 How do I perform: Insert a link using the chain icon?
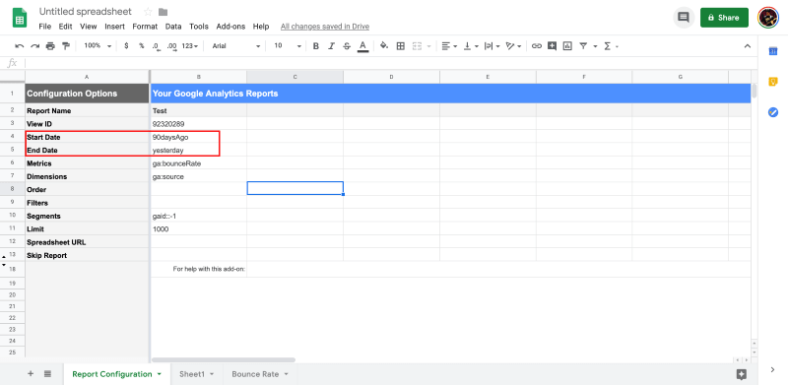point(537,46)
